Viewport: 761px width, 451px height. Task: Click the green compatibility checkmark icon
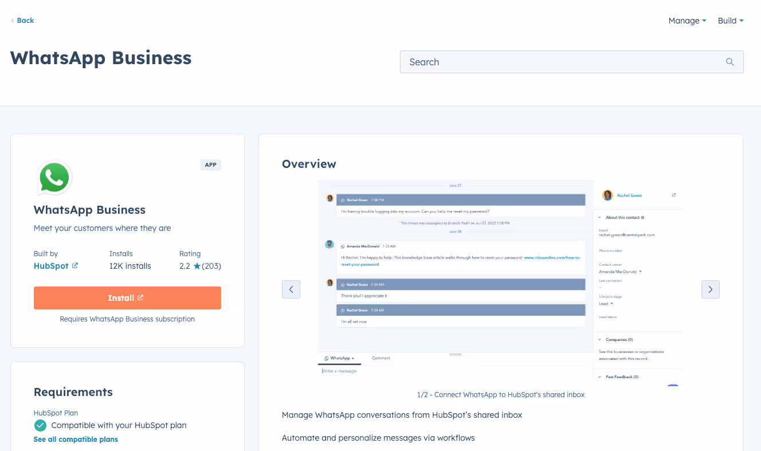click(40, 425)
